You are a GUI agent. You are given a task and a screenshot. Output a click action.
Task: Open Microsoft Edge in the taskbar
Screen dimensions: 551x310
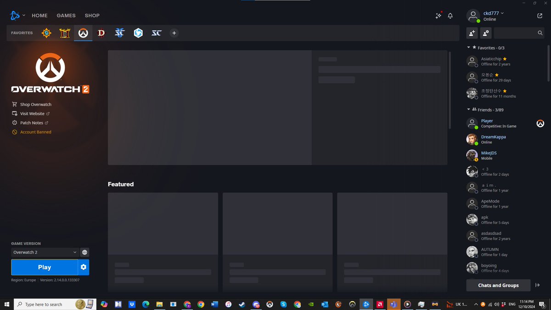(x=146, y=304)
